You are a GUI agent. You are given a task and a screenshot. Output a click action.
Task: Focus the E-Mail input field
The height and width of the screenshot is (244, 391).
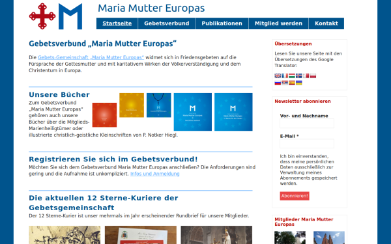click(307, 144)
